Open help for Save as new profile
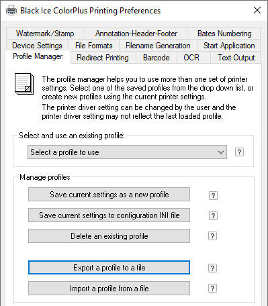The width and height of the screenshot is (268, 306). (x=213, y=195)
